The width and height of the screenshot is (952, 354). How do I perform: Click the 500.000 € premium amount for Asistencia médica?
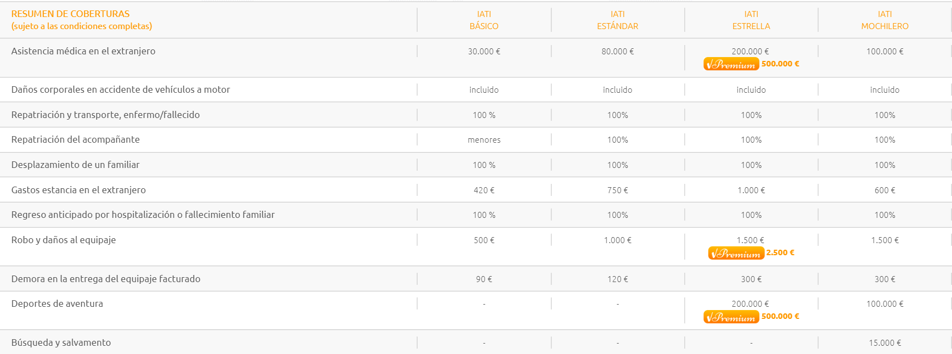click(780, 64)
